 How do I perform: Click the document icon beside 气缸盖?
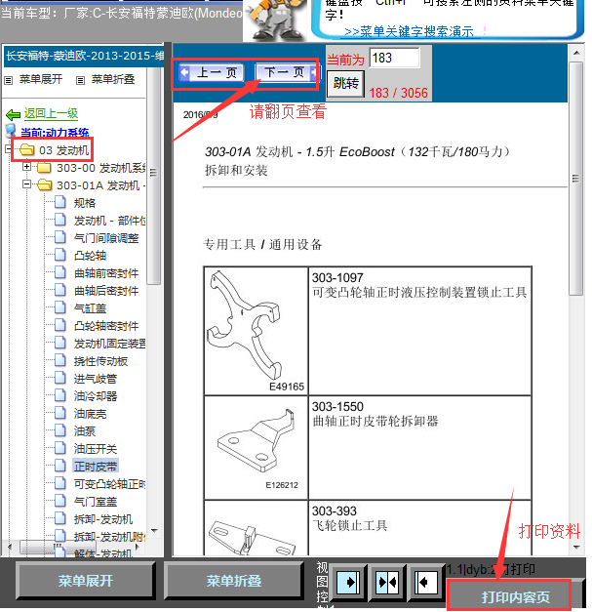tap(60, 307)
